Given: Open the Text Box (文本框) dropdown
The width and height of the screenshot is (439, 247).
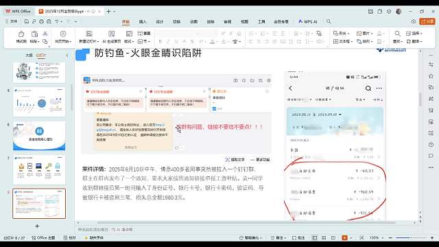Looking at the screenshot, I should [x=343, y=41].
